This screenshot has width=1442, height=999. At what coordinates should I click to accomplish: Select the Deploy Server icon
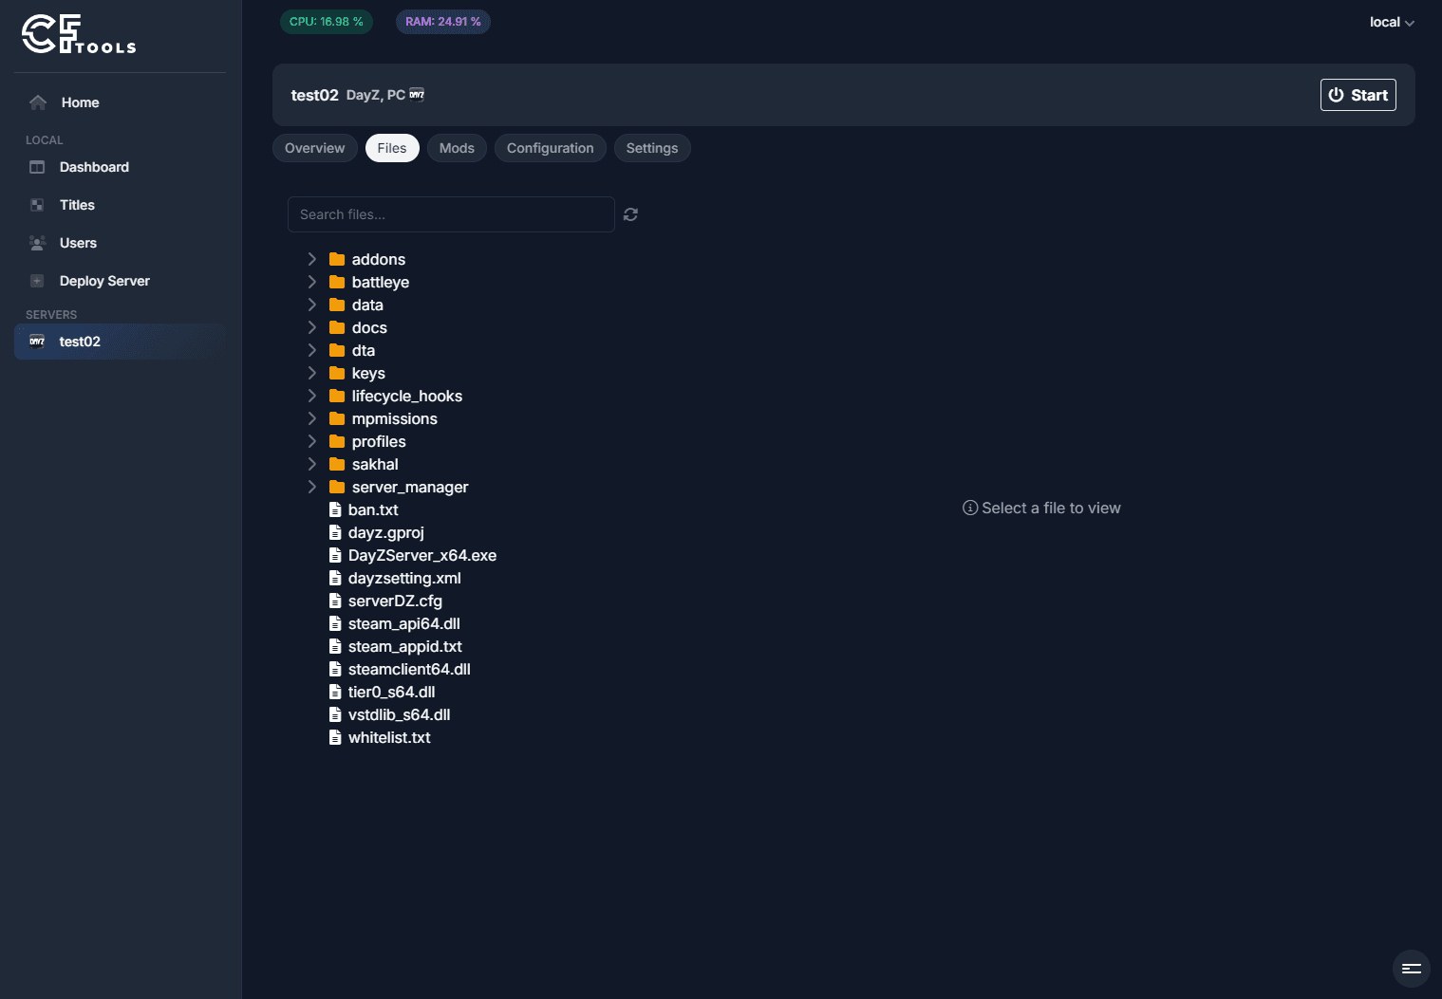tap(37, 281)
